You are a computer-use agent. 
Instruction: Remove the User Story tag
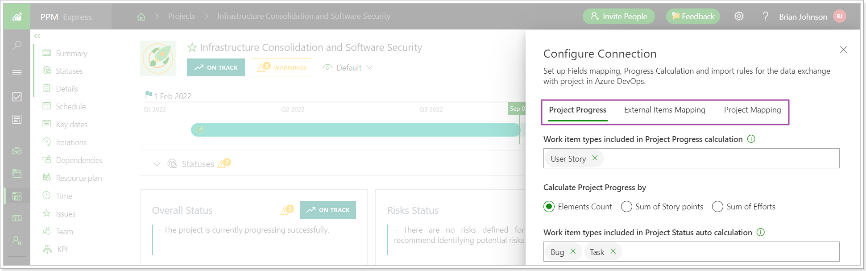coord(595,158)
